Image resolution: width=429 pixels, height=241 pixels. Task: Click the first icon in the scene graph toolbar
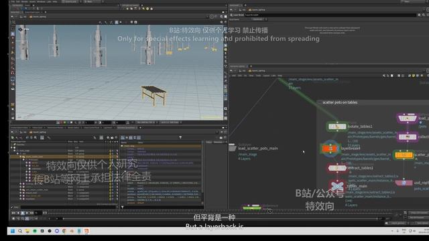[13, 137]
